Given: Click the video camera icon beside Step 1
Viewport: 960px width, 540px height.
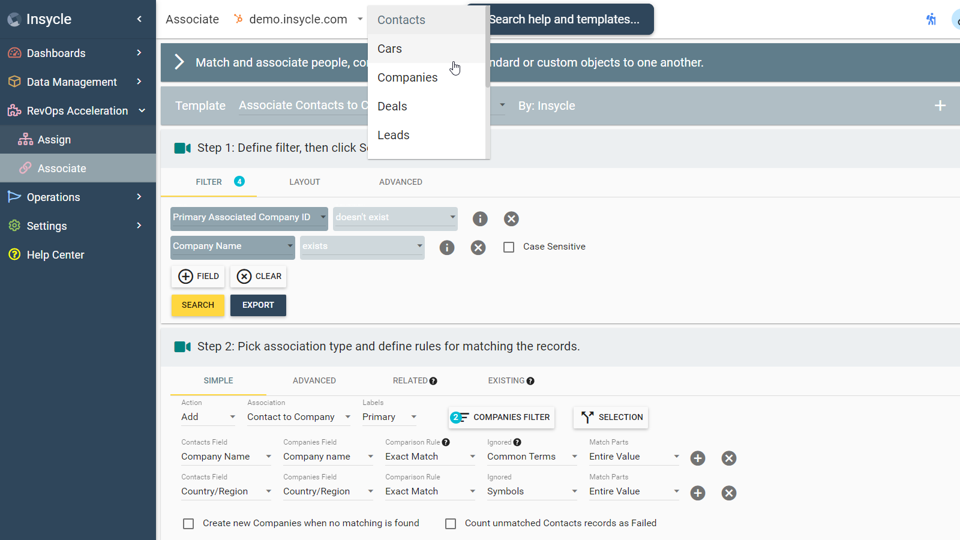Looking at the screenshot, I should click(x=182, y=148).
